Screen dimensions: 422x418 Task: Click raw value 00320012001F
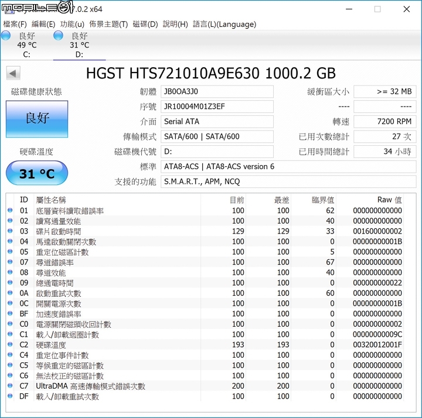(x=377, y=345)
